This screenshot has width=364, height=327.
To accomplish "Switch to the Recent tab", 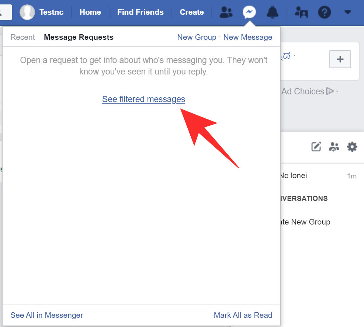I will (22, 37).
